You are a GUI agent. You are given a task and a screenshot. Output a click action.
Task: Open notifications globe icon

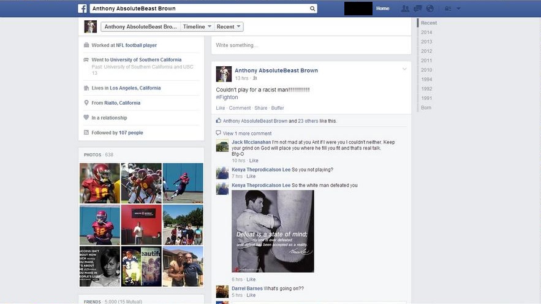pos(430,9)
